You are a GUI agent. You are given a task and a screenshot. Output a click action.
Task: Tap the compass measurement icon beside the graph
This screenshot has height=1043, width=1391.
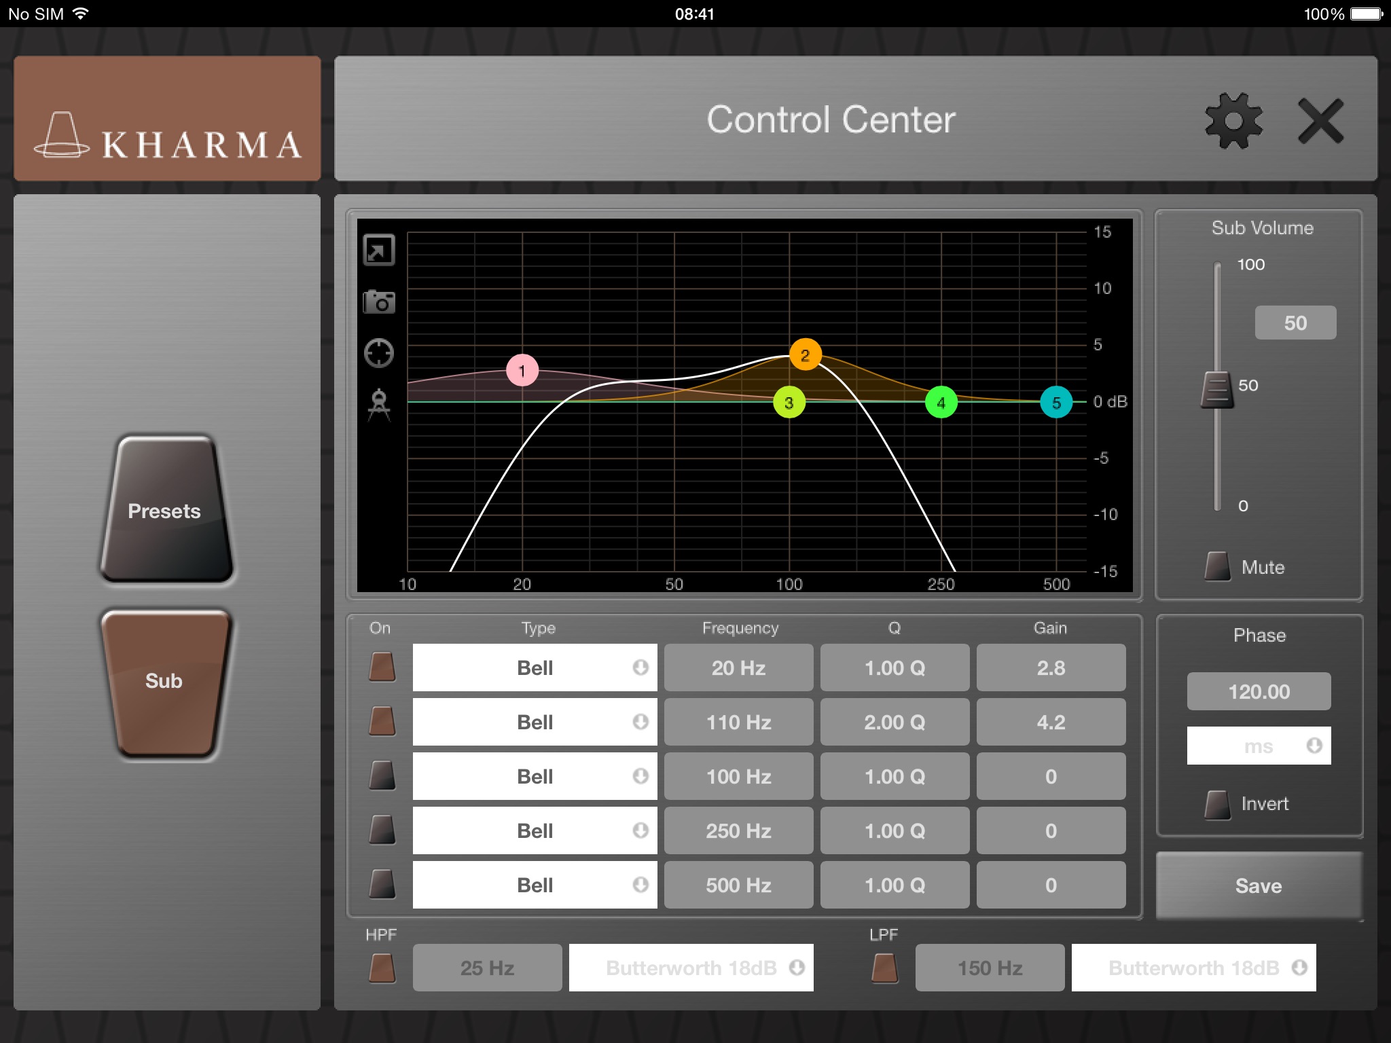[379, 405]
